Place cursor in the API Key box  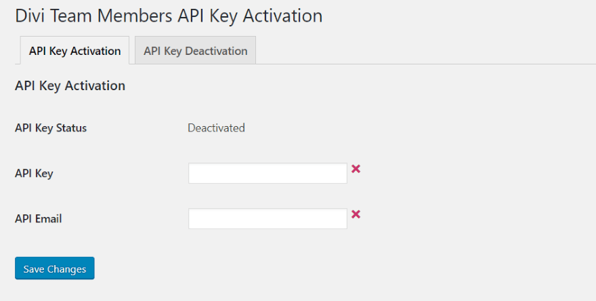(268, 174)
